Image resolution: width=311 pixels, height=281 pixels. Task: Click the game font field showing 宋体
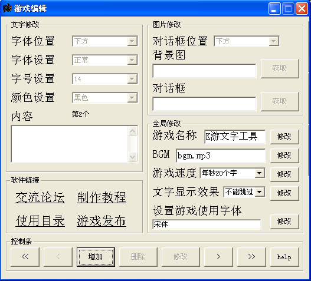[207, 224]
